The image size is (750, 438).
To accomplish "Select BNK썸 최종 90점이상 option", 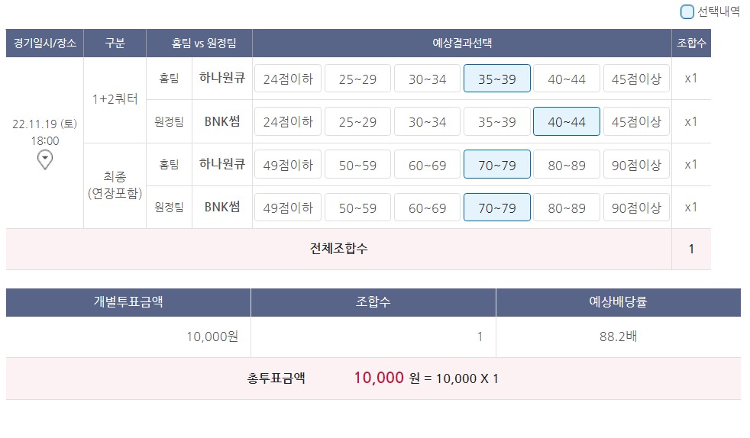I will click(x=636, y=208).
